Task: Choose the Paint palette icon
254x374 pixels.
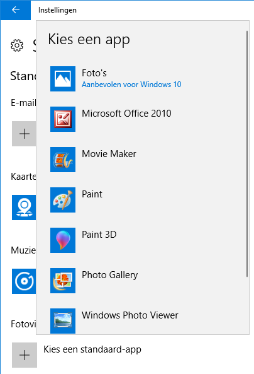Action: tap(63, 200)
